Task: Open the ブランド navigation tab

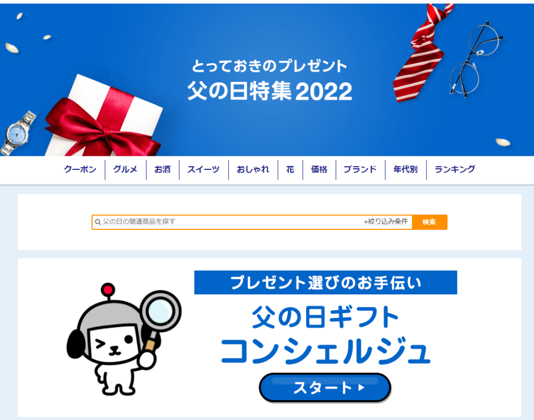Action: click(x=360, y=169)
